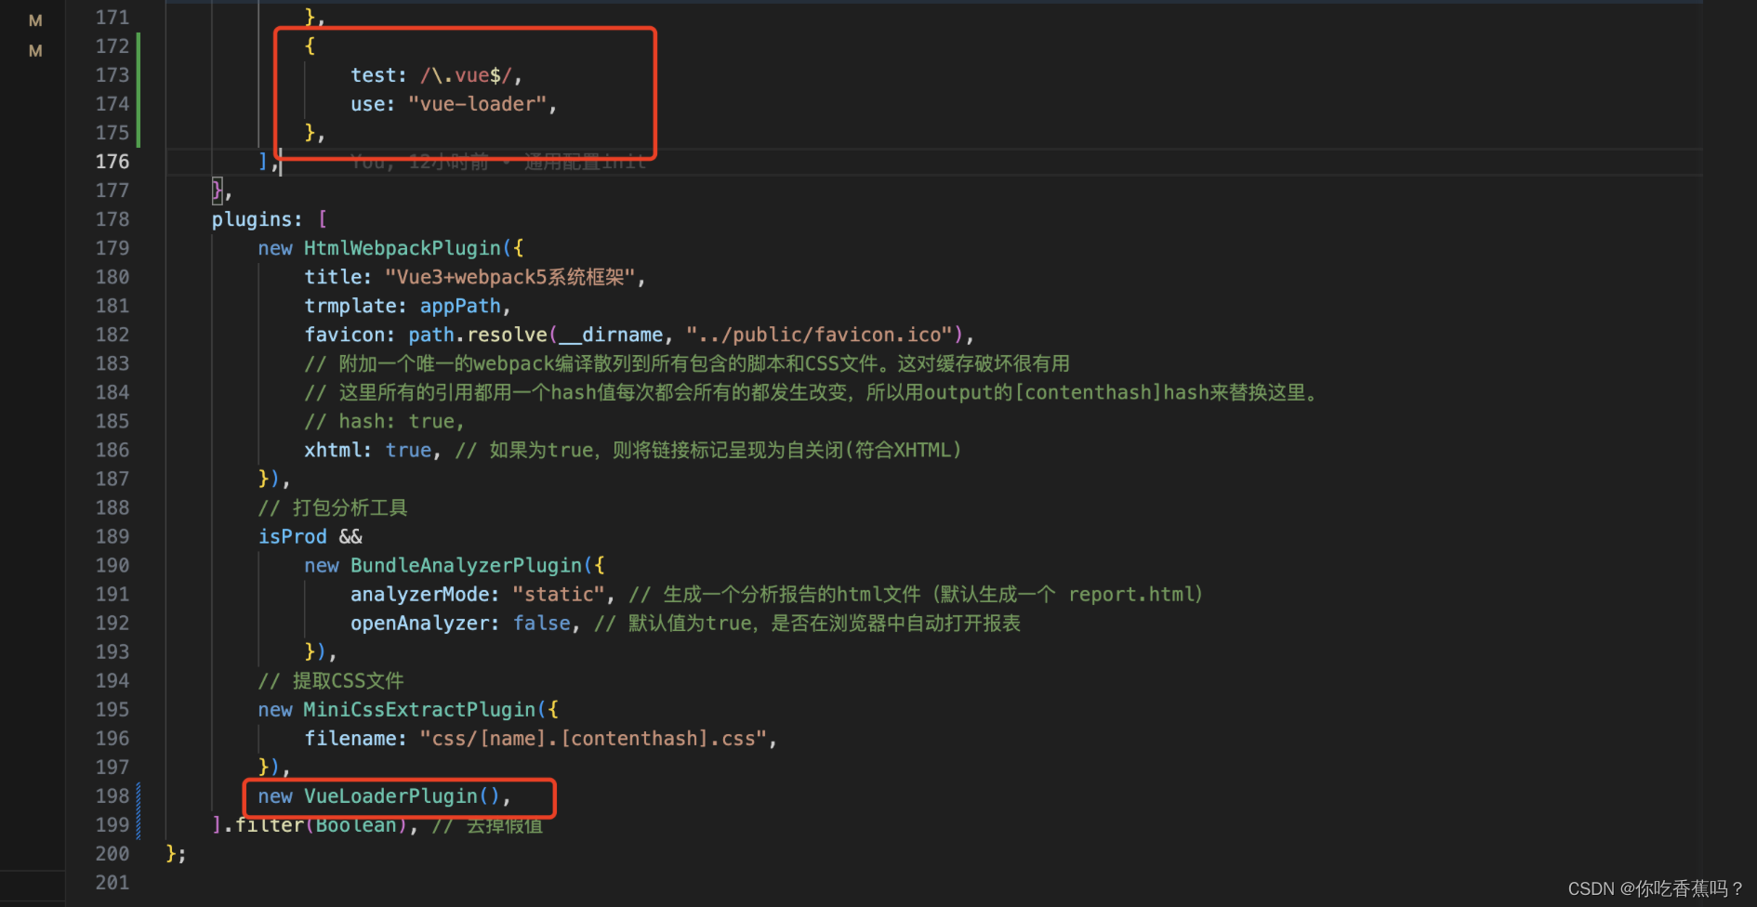Viewport: 1757px width, 907px height.
Task: Click line number 171 in the gutter
Action: point(112,18)
